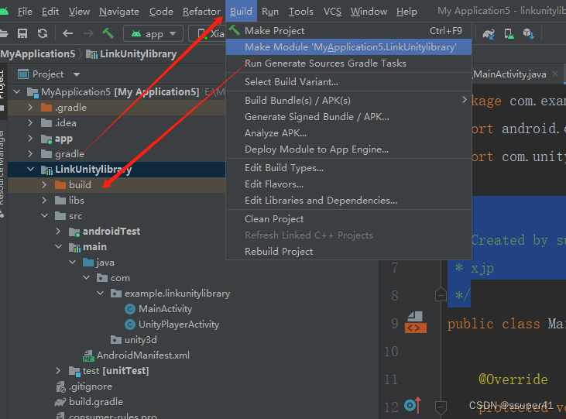Screen dimensions: 566x419
Task: Choose Rebuild Project
Action: pyautogui.click(x=348, y=252)
